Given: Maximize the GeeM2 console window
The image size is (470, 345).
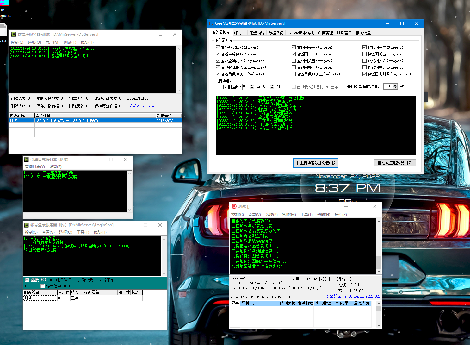Looking at the screenshot, I should tap(402, 23).
